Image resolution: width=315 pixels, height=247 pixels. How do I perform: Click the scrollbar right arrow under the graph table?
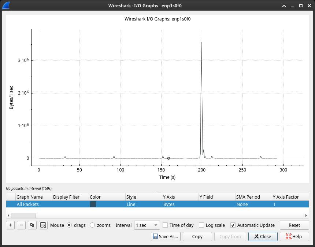tap(306, 215)
